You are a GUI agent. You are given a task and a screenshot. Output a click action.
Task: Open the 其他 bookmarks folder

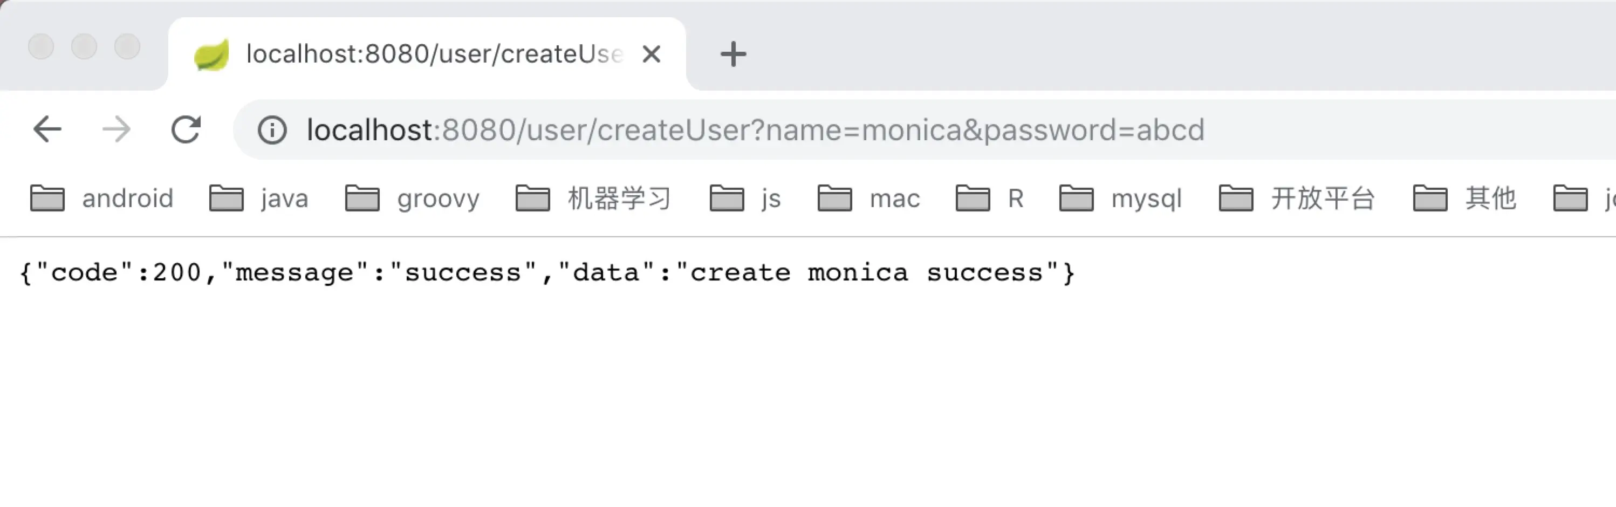click(1465, 198)
